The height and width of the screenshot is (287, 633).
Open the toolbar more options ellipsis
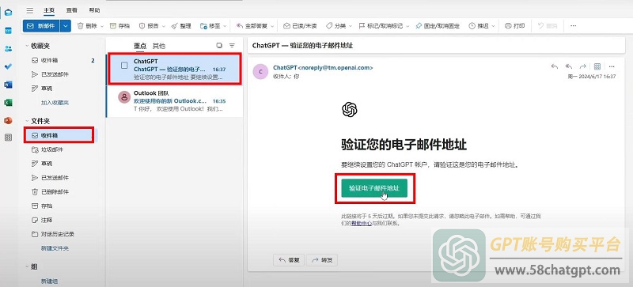point(573,26)
